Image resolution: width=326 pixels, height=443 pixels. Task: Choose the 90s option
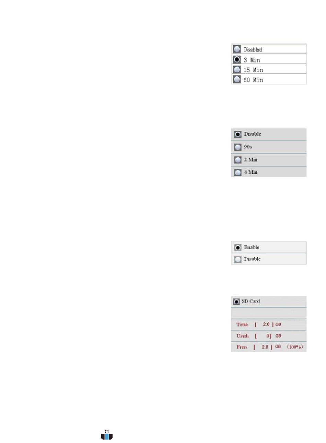click(x=238, y=147)
